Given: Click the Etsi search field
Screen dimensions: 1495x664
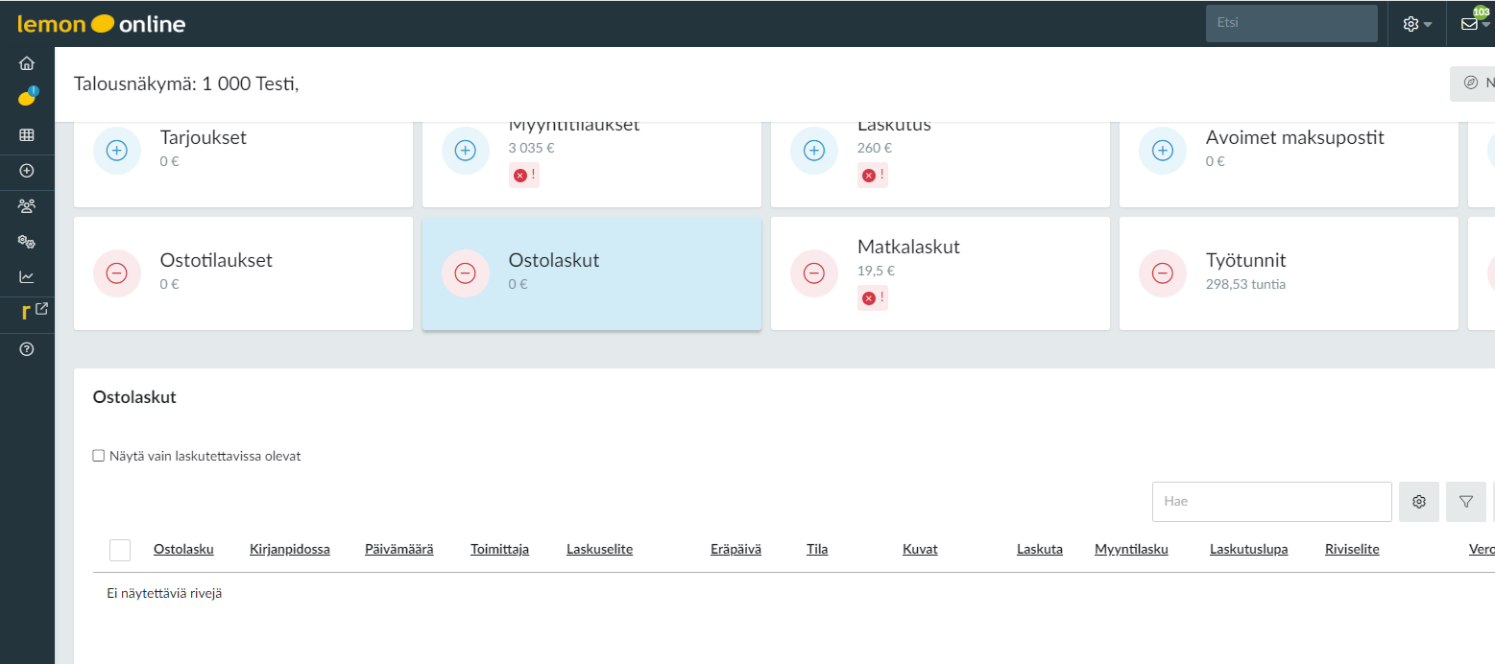Looking at the screenshot, I should click(1290, 23).
